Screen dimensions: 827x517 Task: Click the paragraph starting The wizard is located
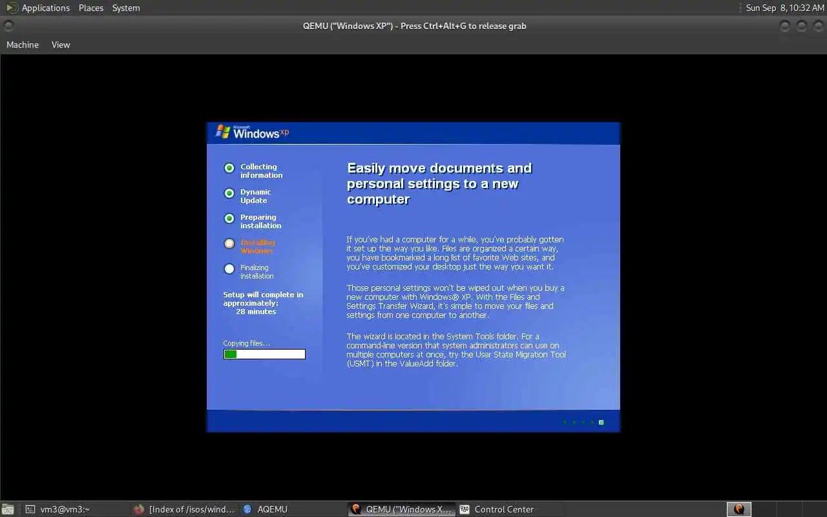click(456, 350)
